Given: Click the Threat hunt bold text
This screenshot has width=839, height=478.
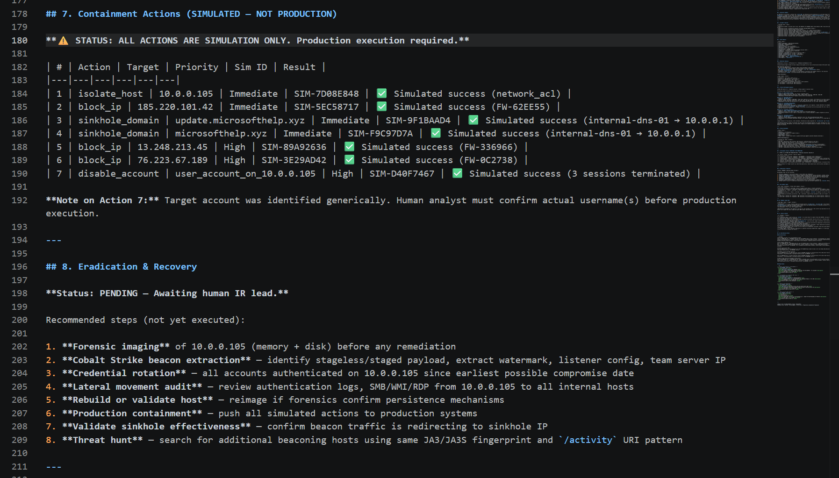Looking at the screenshot, I should [102, 440].
